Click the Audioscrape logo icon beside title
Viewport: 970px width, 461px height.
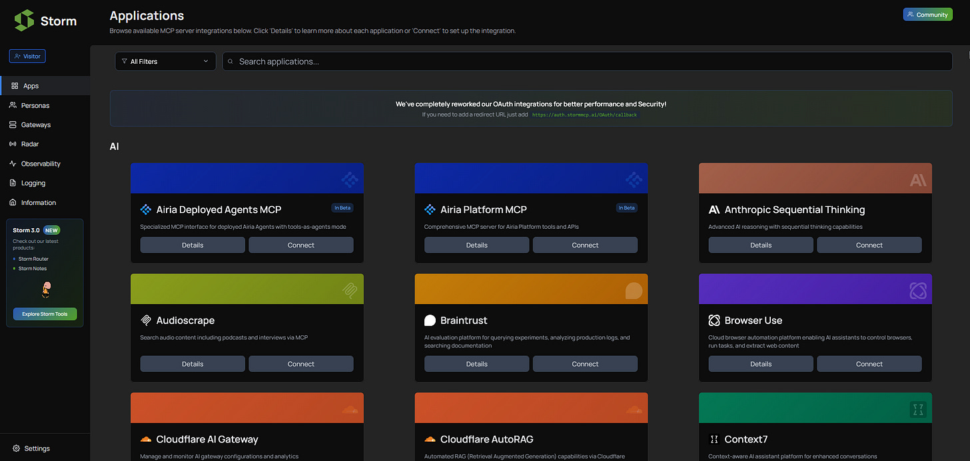pyautogui.click(x=146, y=321)
